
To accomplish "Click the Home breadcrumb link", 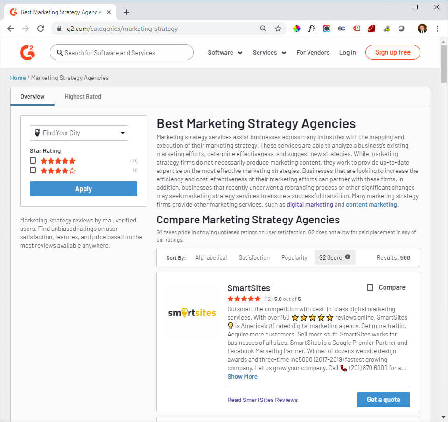I will point(18,78).
